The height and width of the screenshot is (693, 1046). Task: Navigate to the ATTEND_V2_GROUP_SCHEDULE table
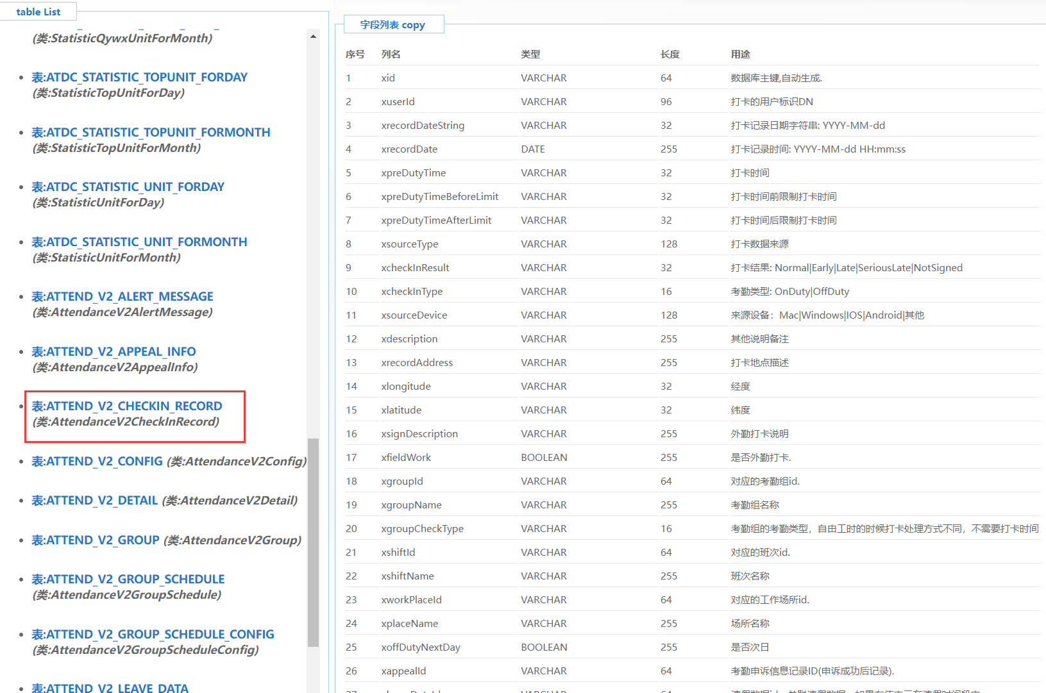point(128,580)
